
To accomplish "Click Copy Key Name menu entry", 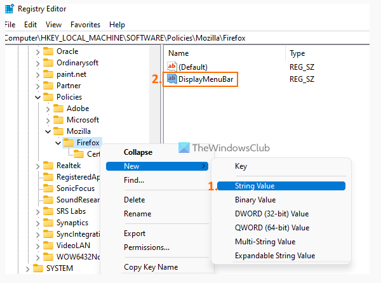I will 150,267.
